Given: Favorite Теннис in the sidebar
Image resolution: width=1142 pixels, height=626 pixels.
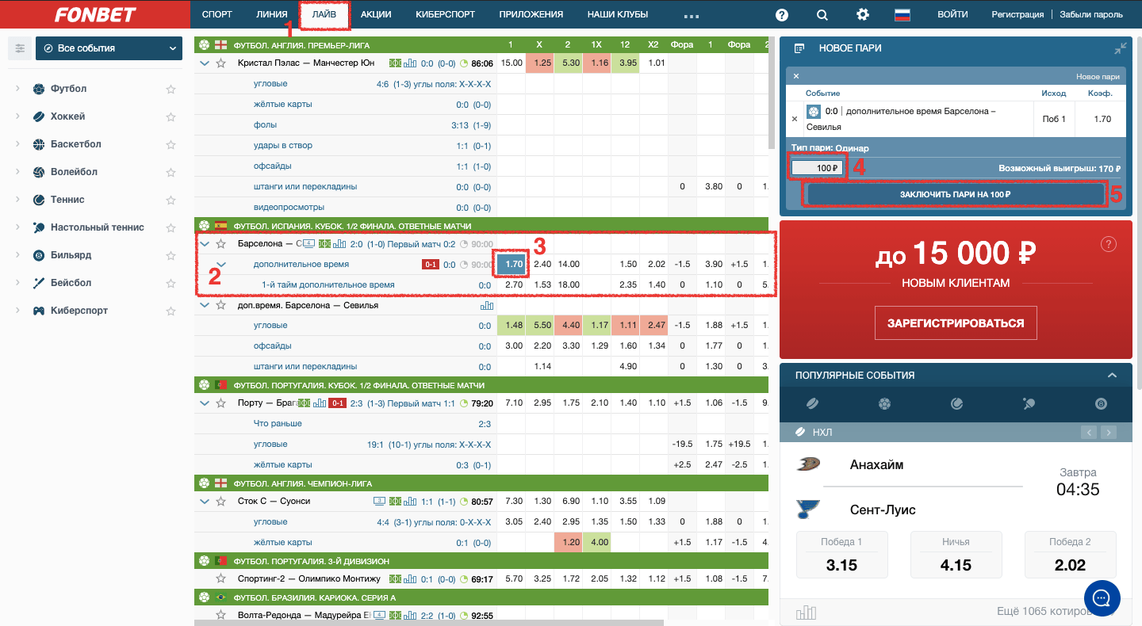Looking at the screenshot, I should point(171,200).
